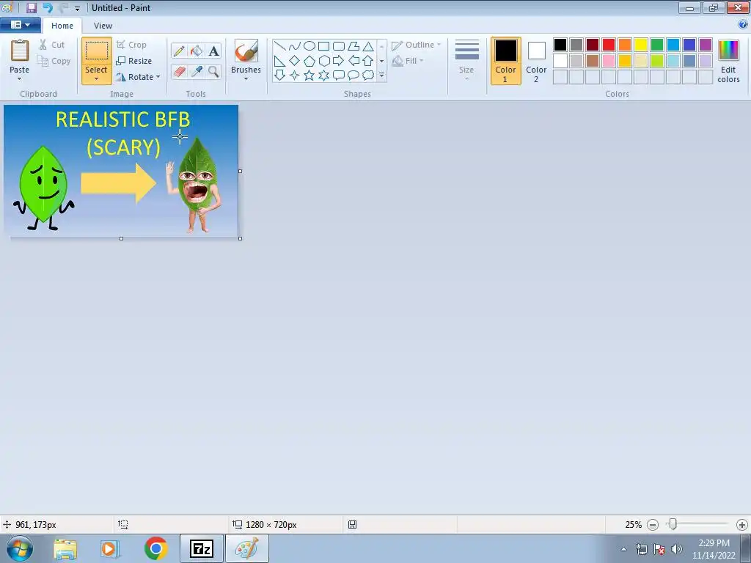Open the Paste dropdown arrow
751x563 pixels.
pos(20,79)
